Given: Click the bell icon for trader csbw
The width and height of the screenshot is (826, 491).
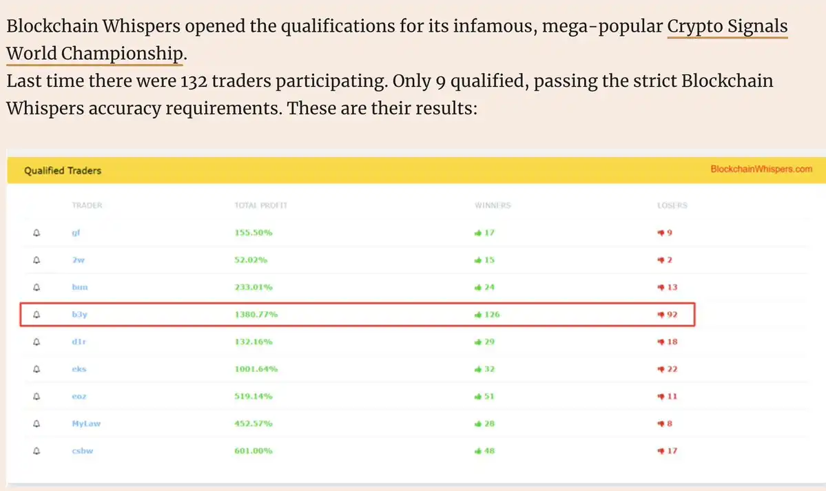Looking at the screenshot, I should (37, 451).
